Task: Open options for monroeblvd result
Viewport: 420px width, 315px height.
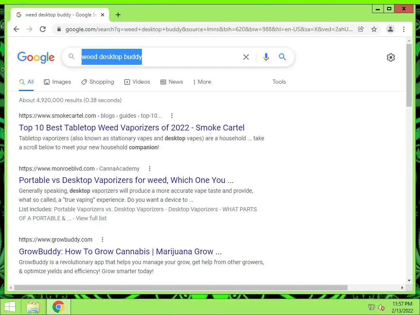Action: [150, 169]
